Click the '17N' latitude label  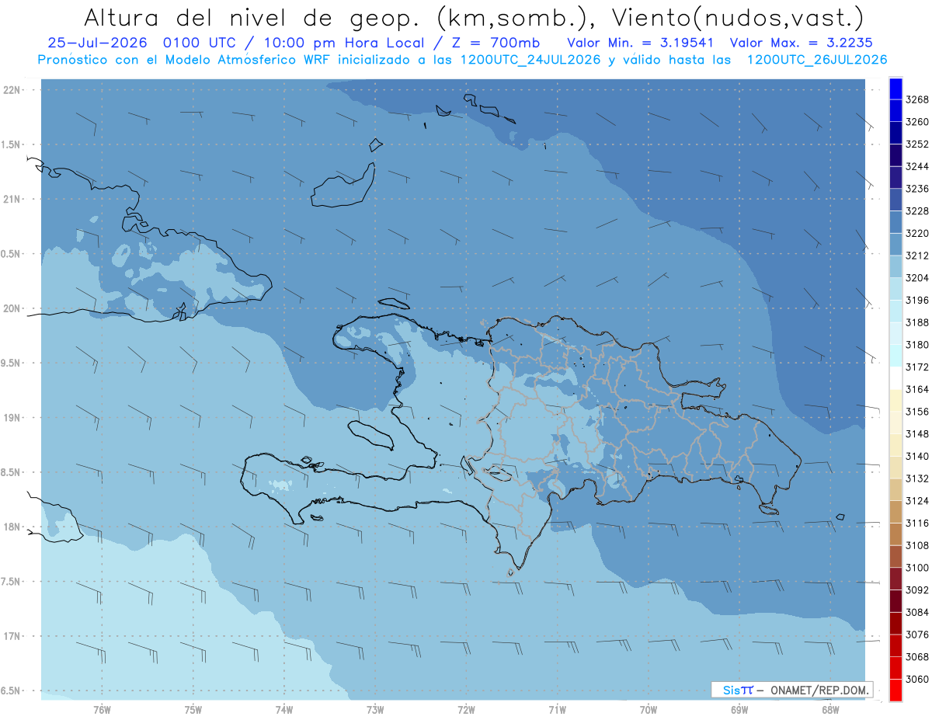point(12,636)
